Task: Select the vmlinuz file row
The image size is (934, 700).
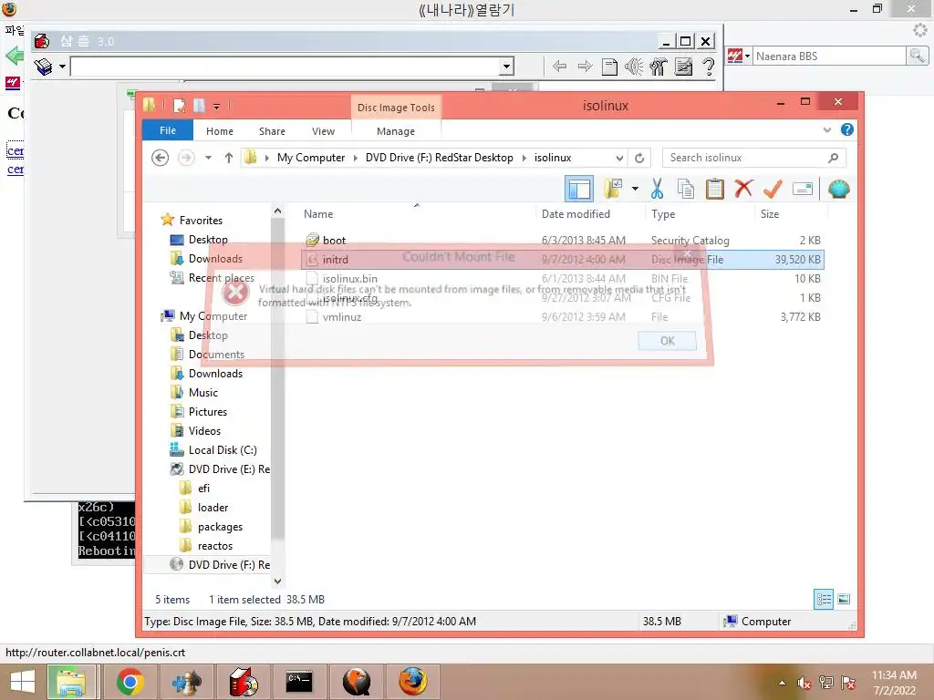Action: click(x=562, y=316)
